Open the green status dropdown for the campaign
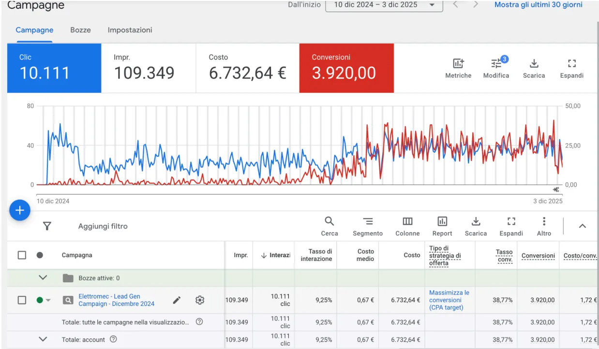Viewport: 599px width, 349px height. (44, 300)
